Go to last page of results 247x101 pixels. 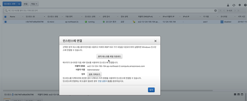pos(238,10)
